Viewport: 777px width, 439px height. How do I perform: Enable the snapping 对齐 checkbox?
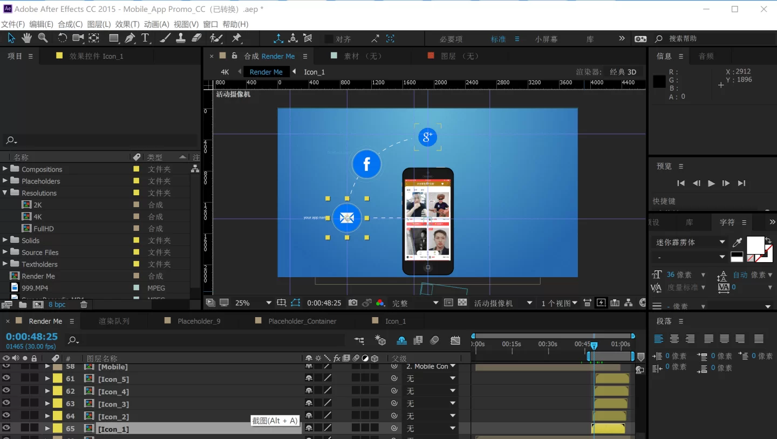pos(329,39)
